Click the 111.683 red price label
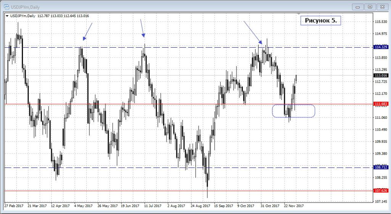 [381, 104]
